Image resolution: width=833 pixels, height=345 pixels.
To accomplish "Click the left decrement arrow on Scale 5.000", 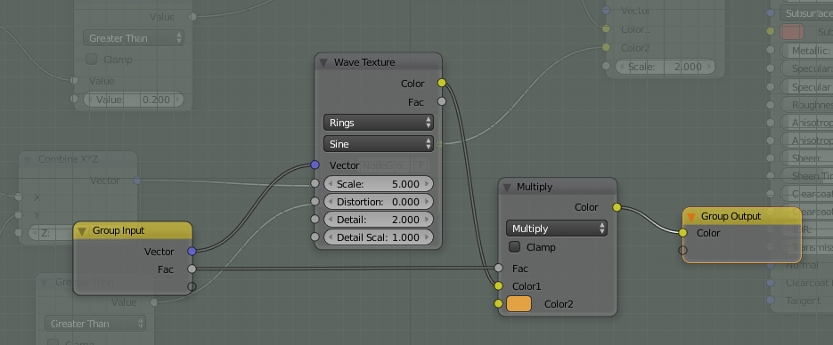I will (x=331, y=184).
